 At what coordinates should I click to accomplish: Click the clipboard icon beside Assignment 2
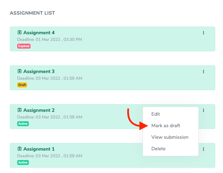(20, 110)
